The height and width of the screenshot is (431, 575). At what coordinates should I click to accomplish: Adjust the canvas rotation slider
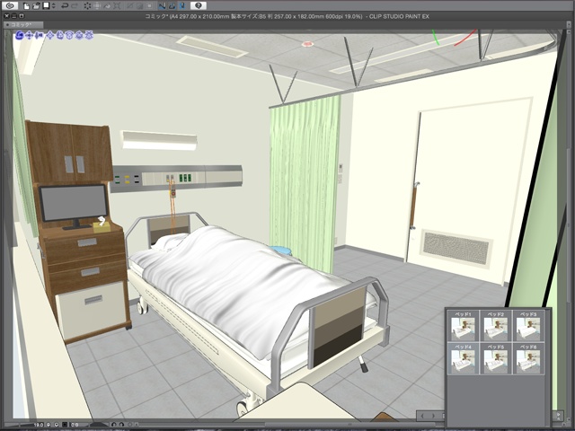pos(98,425)
